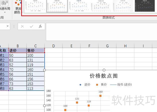Image resolution: width=157 pixels, height=112 pixels.
Task: Select the orange data point labeled 100
Action: click(x=65, y=110)
